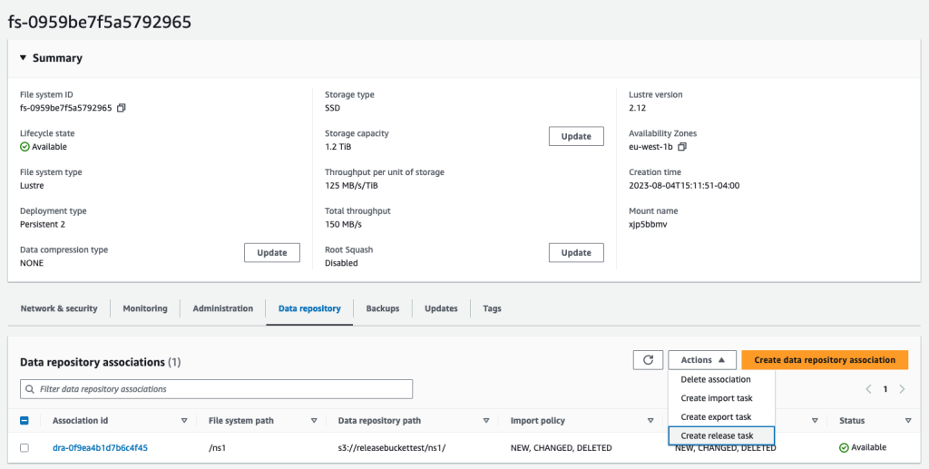This screenshot has width=929, height=469.
Task: Sort by Status column arrow
Action: 908,420
